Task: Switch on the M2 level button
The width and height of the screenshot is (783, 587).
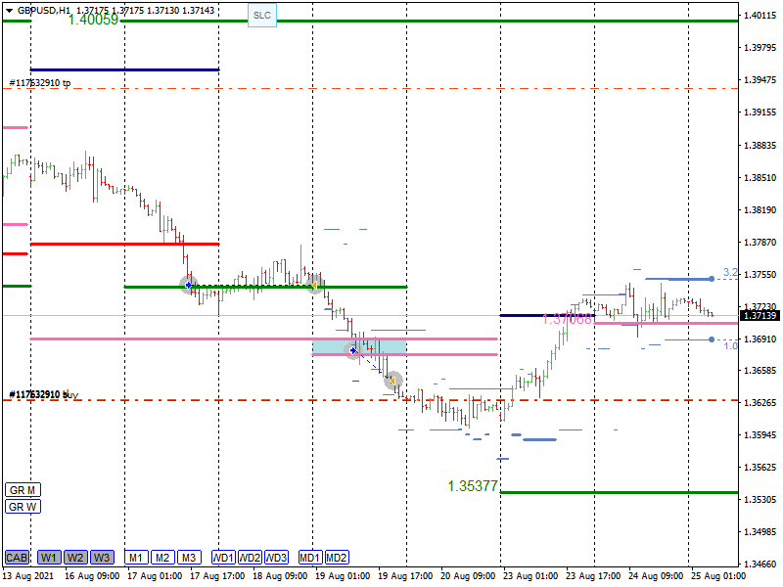Action: coord(162,558)
